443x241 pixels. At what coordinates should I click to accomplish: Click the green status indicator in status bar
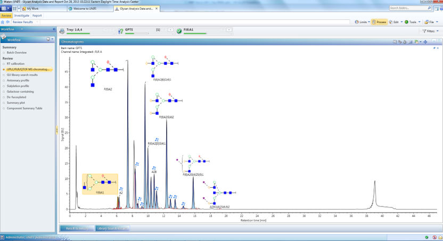coord(426,238)
